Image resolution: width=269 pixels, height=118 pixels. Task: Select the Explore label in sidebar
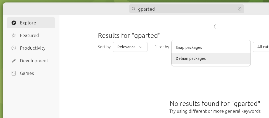28,23
